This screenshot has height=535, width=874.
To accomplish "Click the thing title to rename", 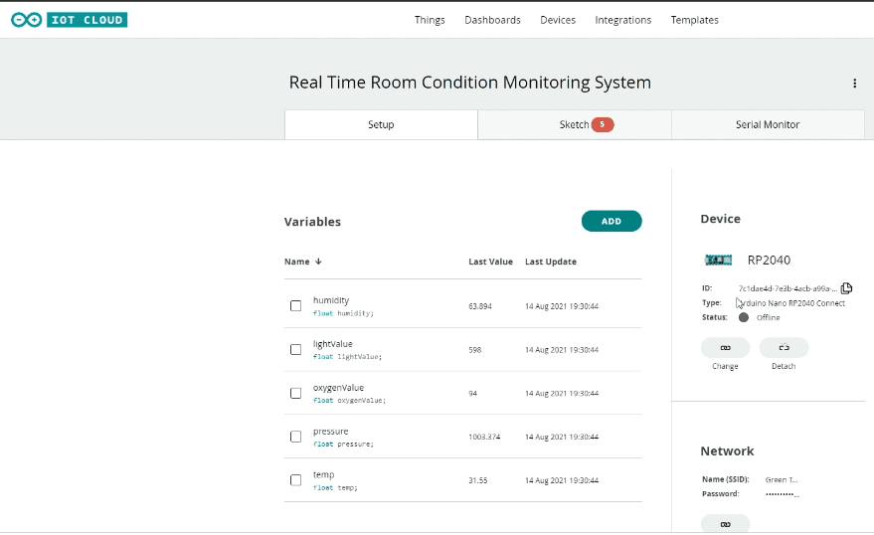I will [469, 83].
